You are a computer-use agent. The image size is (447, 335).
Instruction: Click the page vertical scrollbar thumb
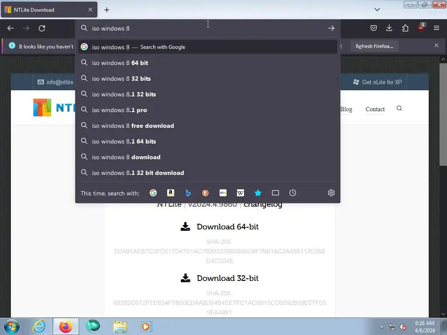(443, 114)
